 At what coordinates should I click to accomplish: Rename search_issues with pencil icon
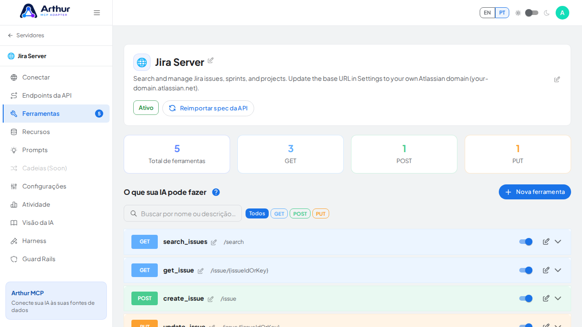point(214,242)
